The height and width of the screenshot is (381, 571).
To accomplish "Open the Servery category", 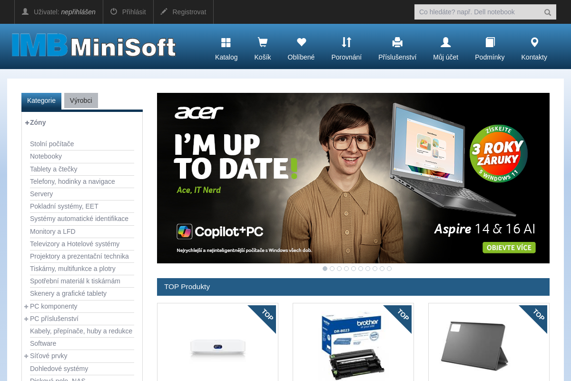I will click(41, 194).
